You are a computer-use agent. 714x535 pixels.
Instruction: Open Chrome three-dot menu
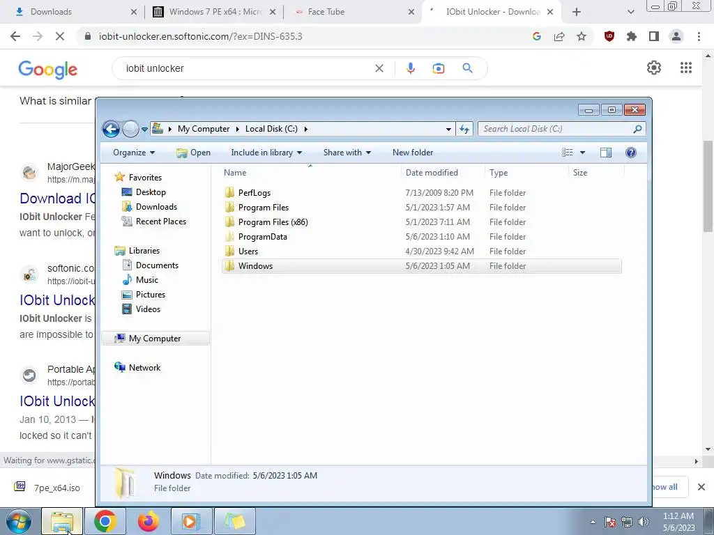pyautogui.click(x=699, y=36)
